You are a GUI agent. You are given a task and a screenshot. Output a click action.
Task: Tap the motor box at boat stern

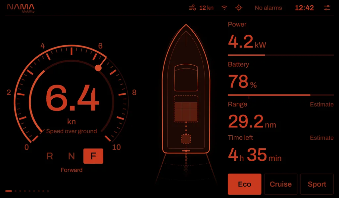point(186,139)
